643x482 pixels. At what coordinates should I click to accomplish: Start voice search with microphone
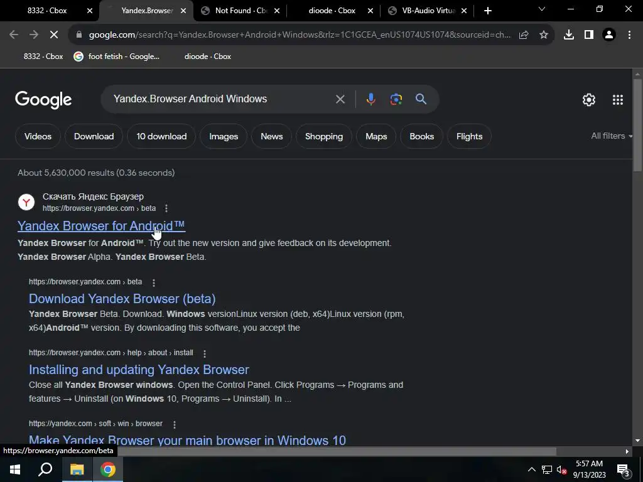click(370, 99)
